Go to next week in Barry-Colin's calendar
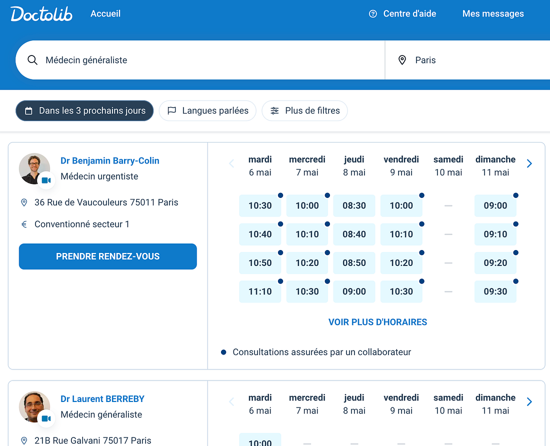Viewport: 550px width, 446px height. [529, 163]
